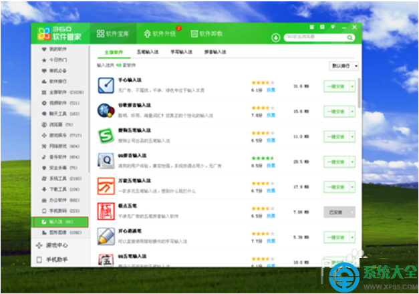This screenshot has height=294, width=419.
Task: Open the download manager arrow icon
Action: point(276,37)
